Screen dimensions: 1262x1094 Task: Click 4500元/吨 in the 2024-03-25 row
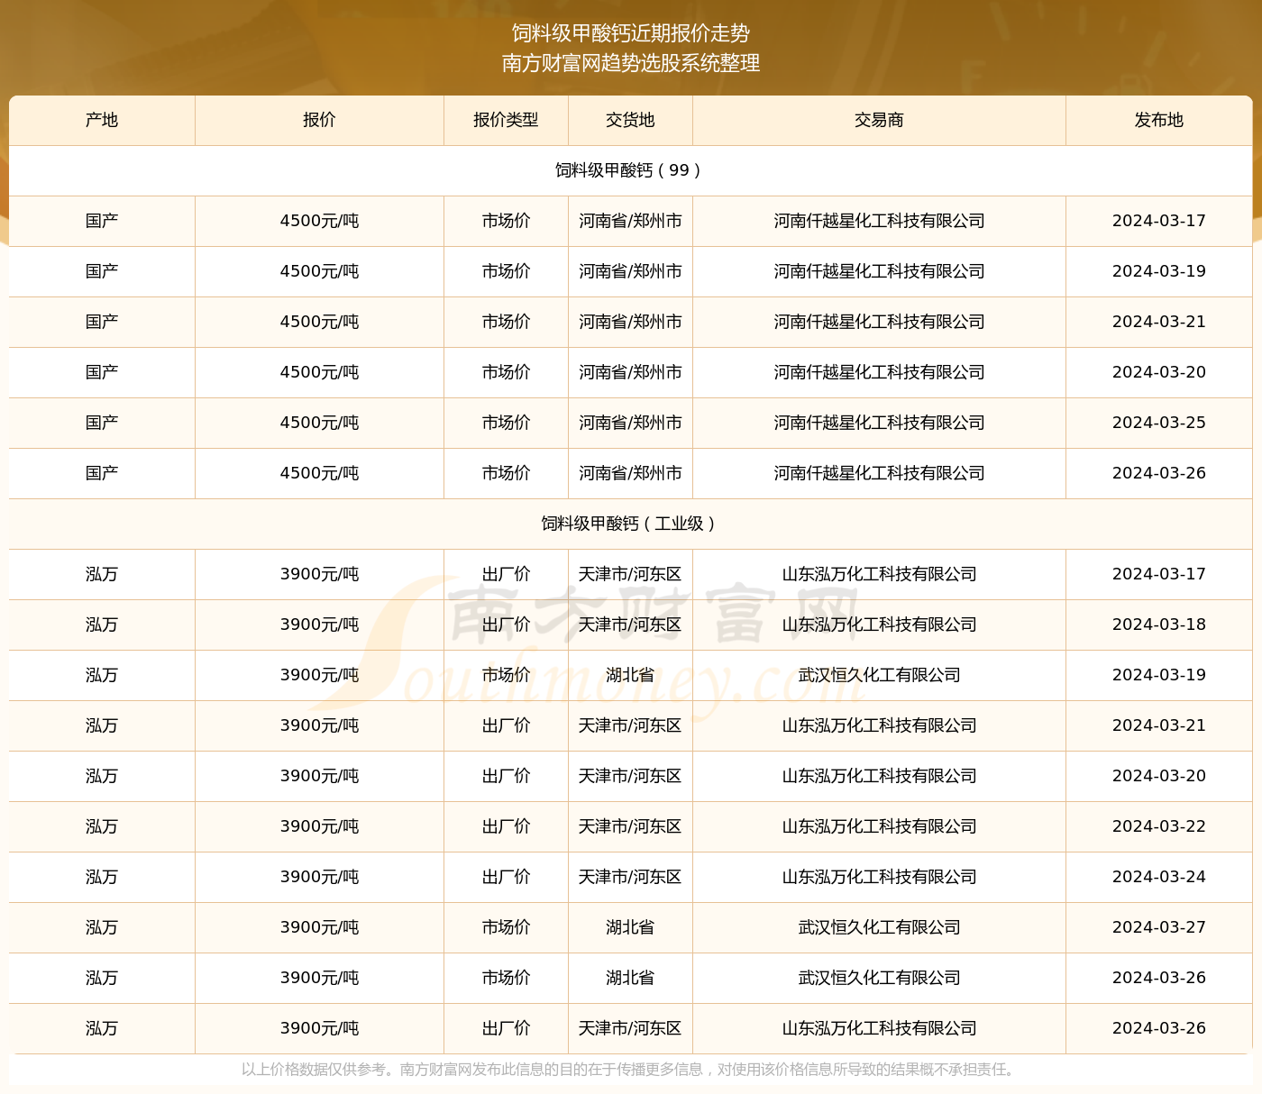pyautogui.click(x=319, y=423)
